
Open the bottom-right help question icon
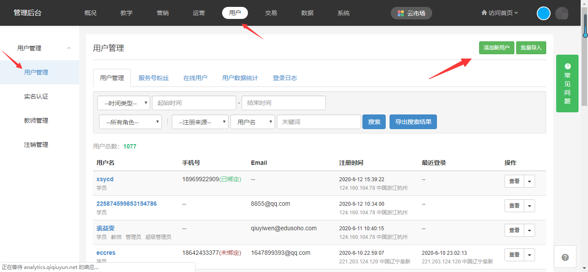565,257
